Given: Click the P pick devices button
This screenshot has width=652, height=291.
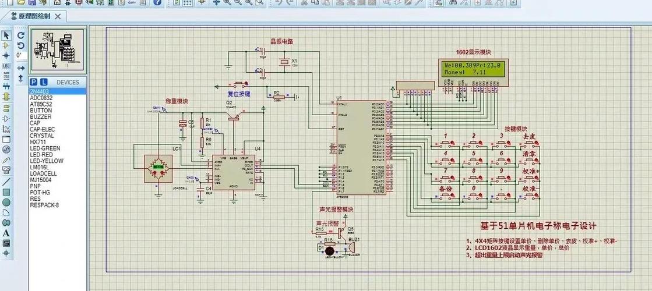Looking at the screenshot, I should pos(34,82).
